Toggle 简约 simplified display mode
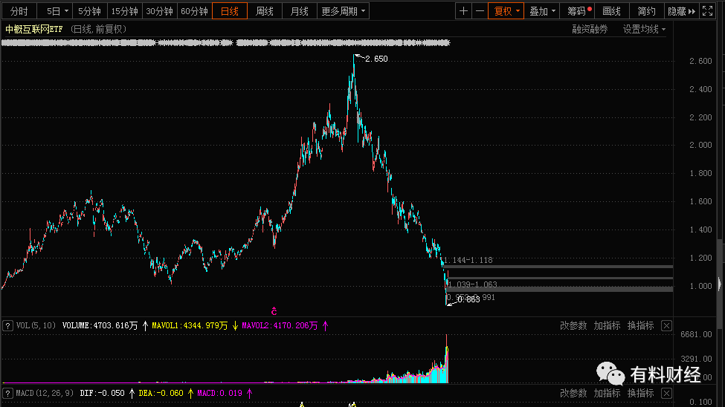 pyautogui.click(x=646, y=11)
